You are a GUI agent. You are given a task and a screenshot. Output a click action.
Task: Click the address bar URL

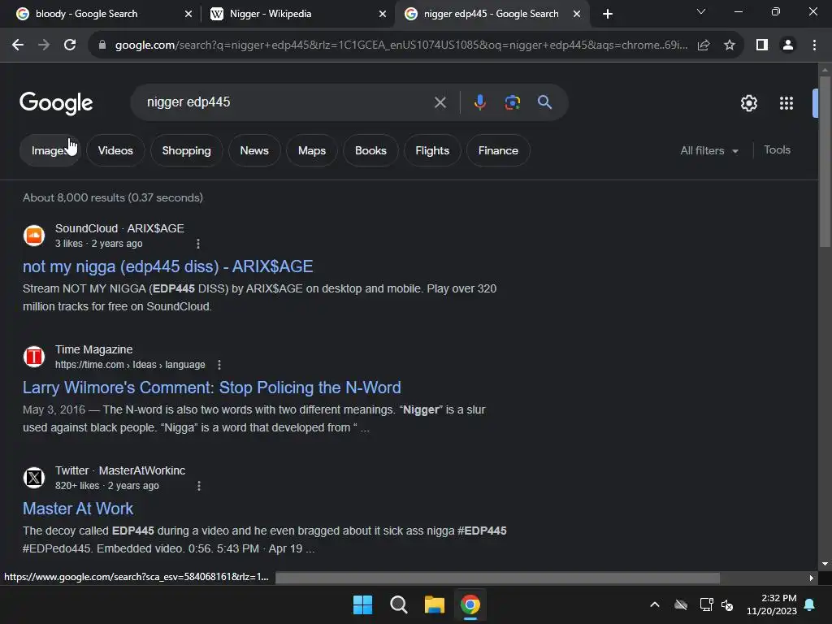point(401,45)
